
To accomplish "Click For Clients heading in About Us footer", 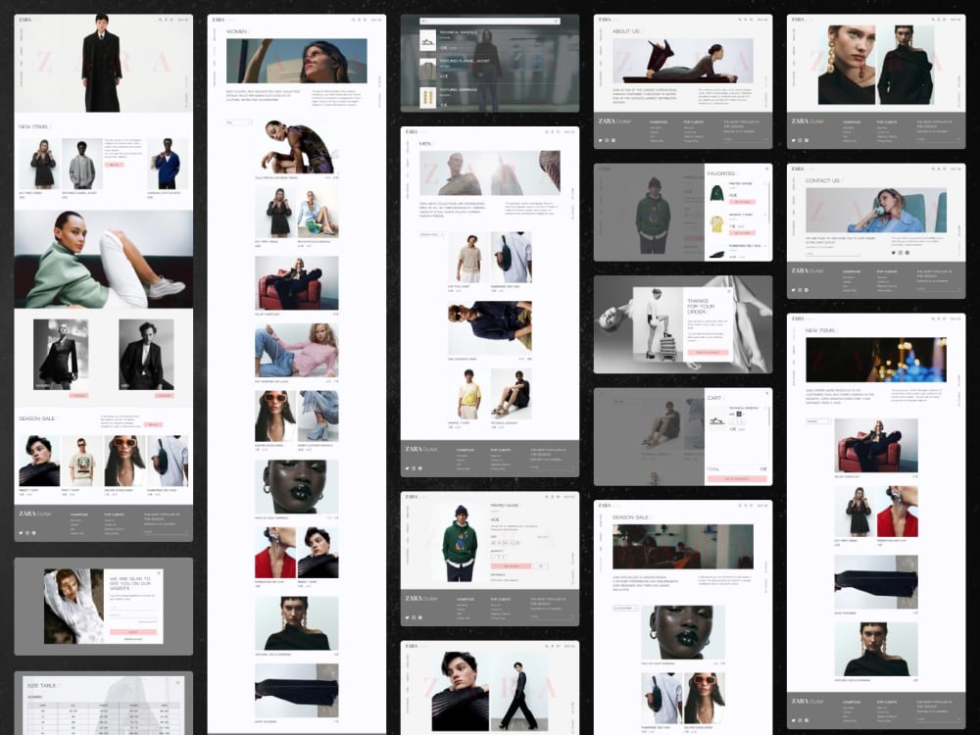I will pyautogui.click(x=693, y=122).
